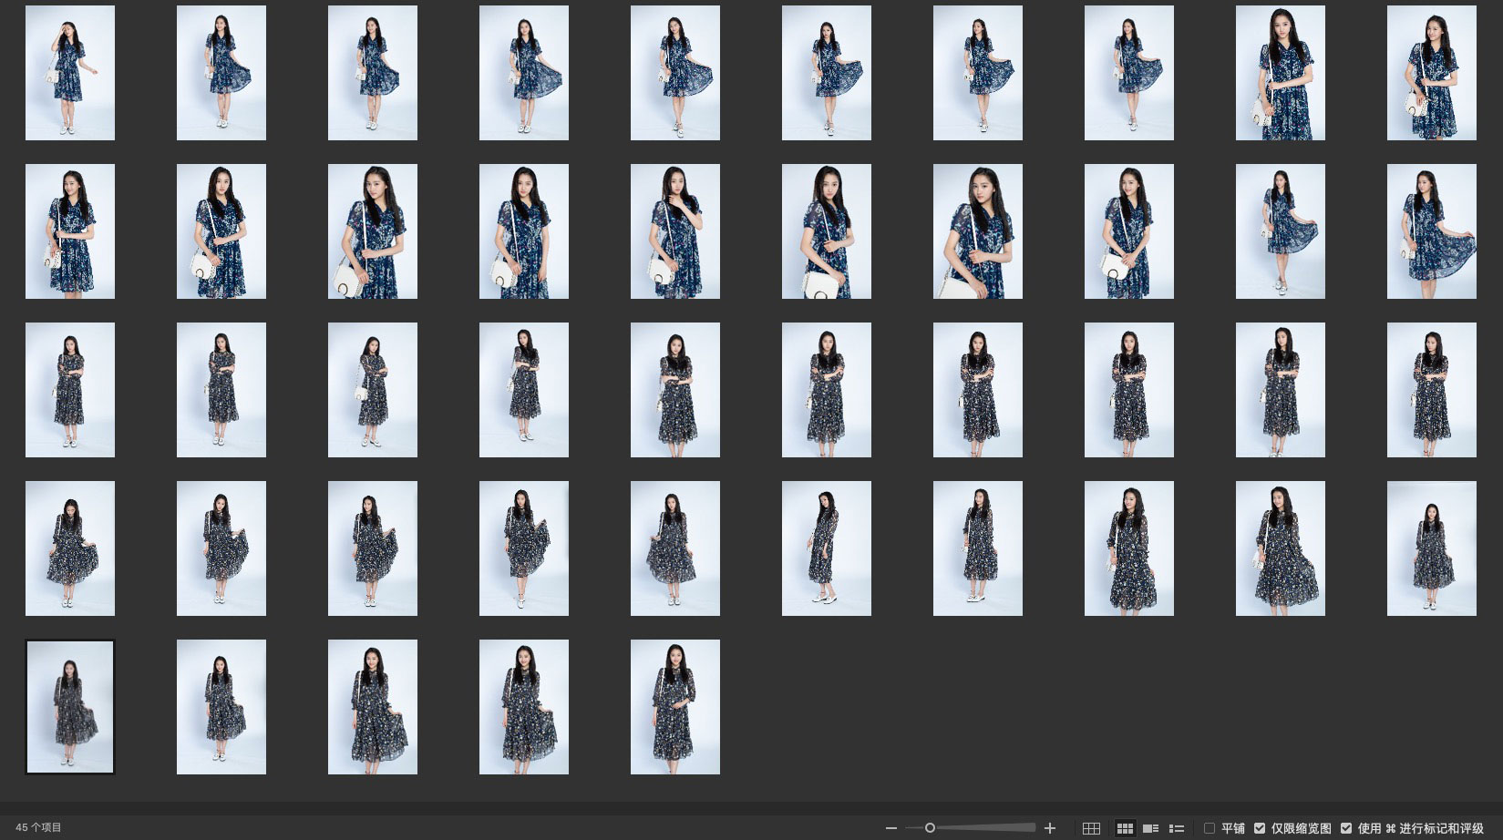Toggle 使用 ⌘ 进行标记和评级 checkbox

[x=1346, y=828]
